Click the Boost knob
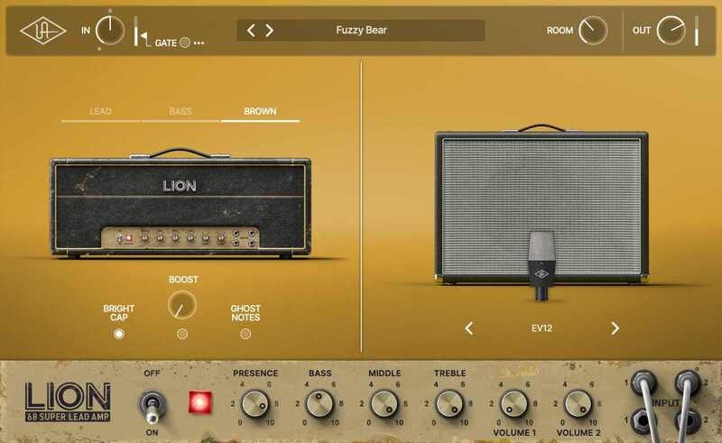Screen dimensions: 722x443 click(182, 305)
